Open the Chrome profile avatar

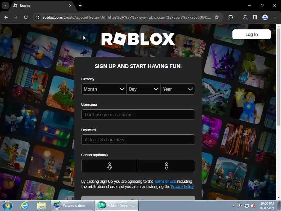coord(265,17)
